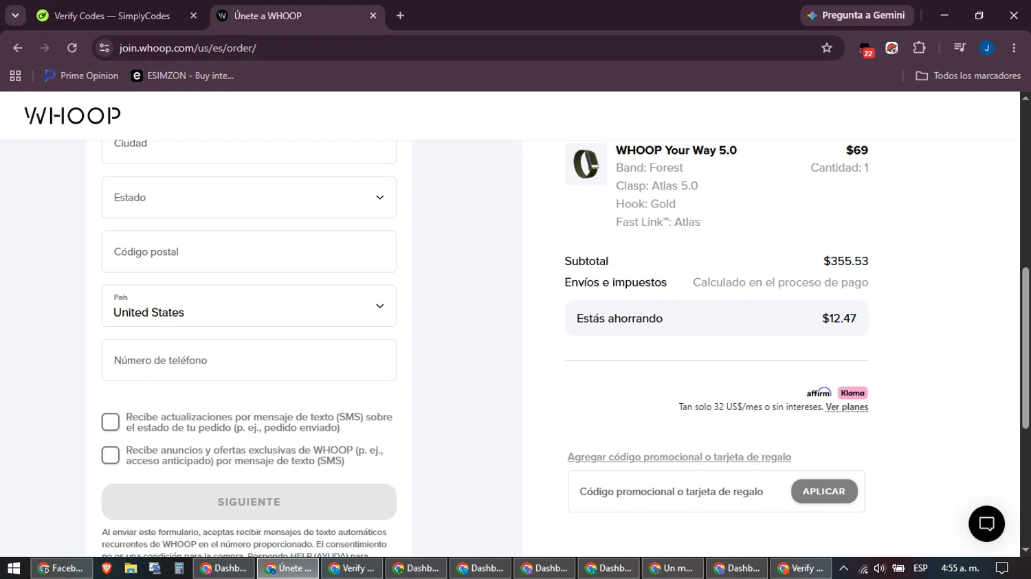Click the WHOOP band product thumbnail
The image size is (1031, 579).
[x=586, y=164]
